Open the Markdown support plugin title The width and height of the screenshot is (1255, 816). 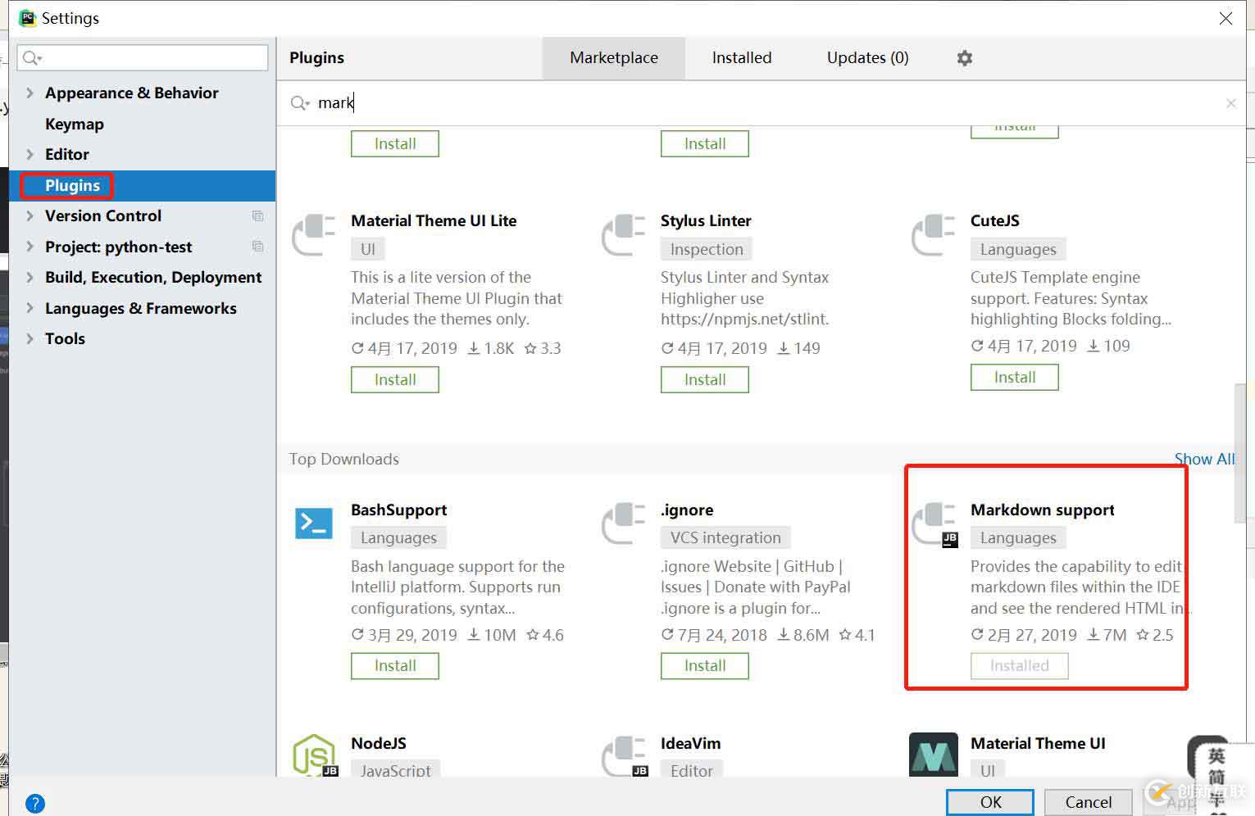coord(1043,510)
